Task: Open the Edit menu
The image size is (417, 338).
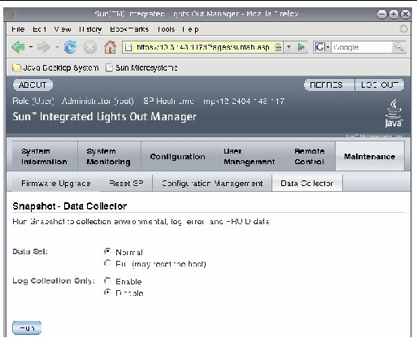Action: tap(40, 29)
